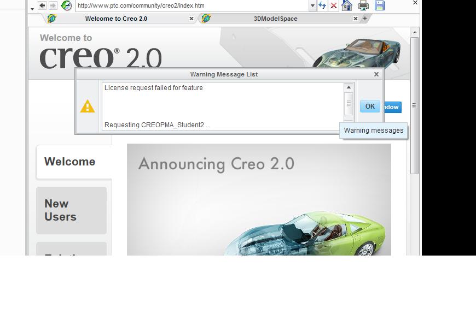Viewport: 476px width, 326px height.
Task: Close the 3DModelSpace tab
Action: 356,19
